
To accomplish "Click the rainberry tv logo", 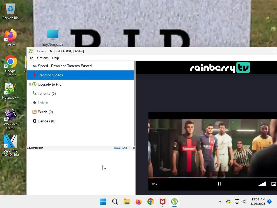I will click(x=220, y=67).
